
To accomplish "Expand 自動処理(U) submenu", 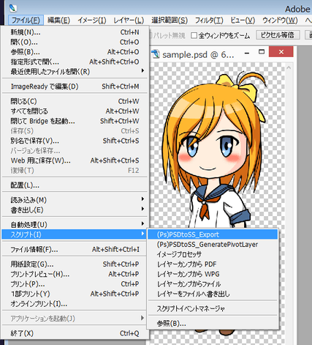I will [x=75, y=225].
